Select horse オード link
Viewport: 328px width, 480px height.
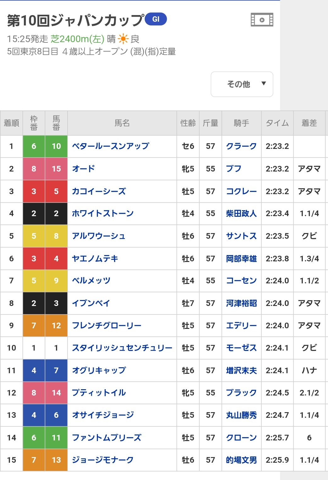[x=83, y=169]
